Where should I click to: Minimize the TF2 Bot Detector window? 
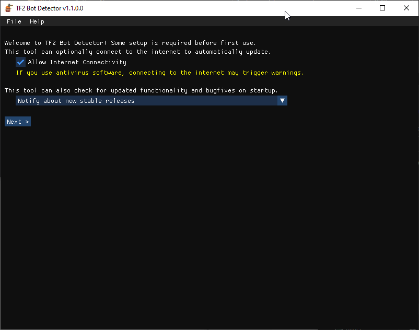click(x=358, y=8)
